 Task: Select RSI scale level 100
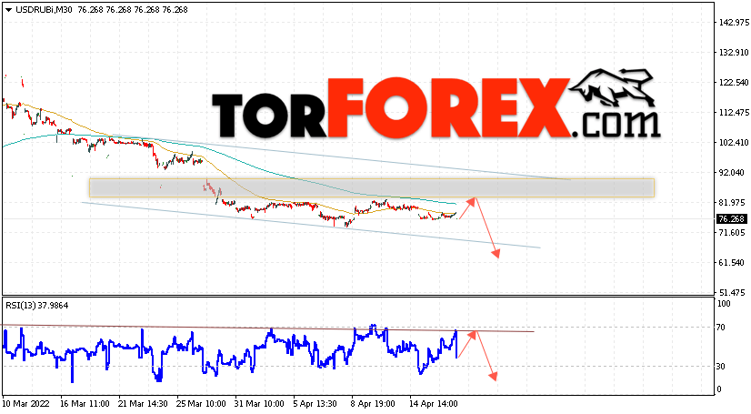[724, 304]
